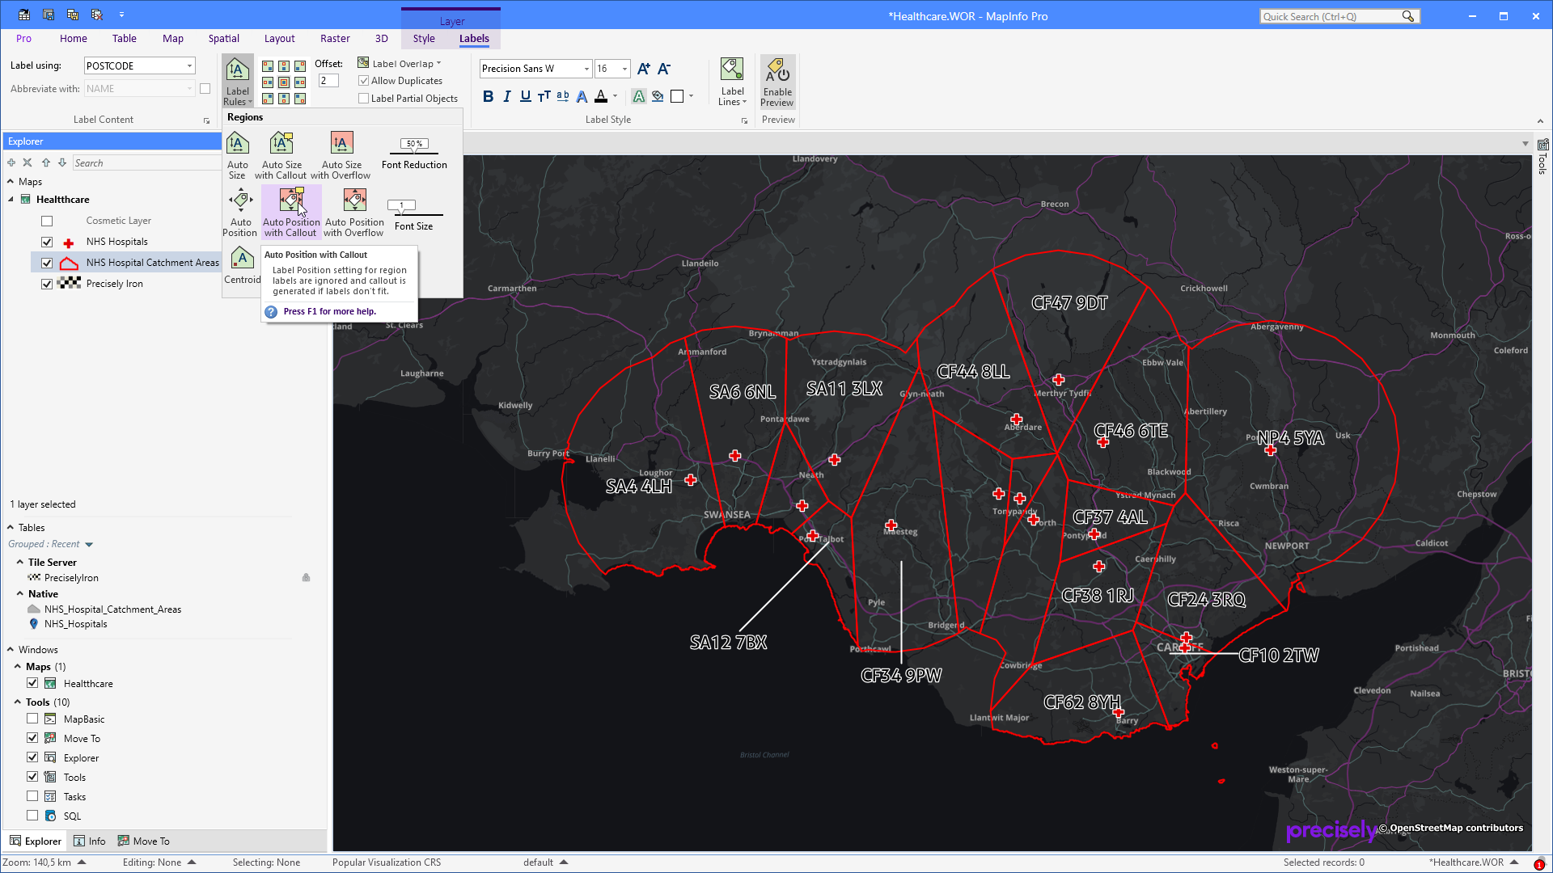The height and width of the screenshot is (873, 1553).
Task: Uncheck Allow Duplicates option
Action: tap(364, 80)
